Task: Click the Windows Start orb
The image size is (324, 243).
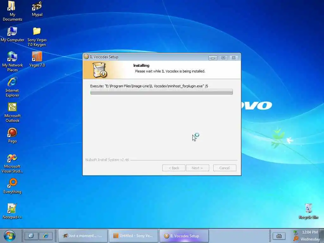Action: 9,236
